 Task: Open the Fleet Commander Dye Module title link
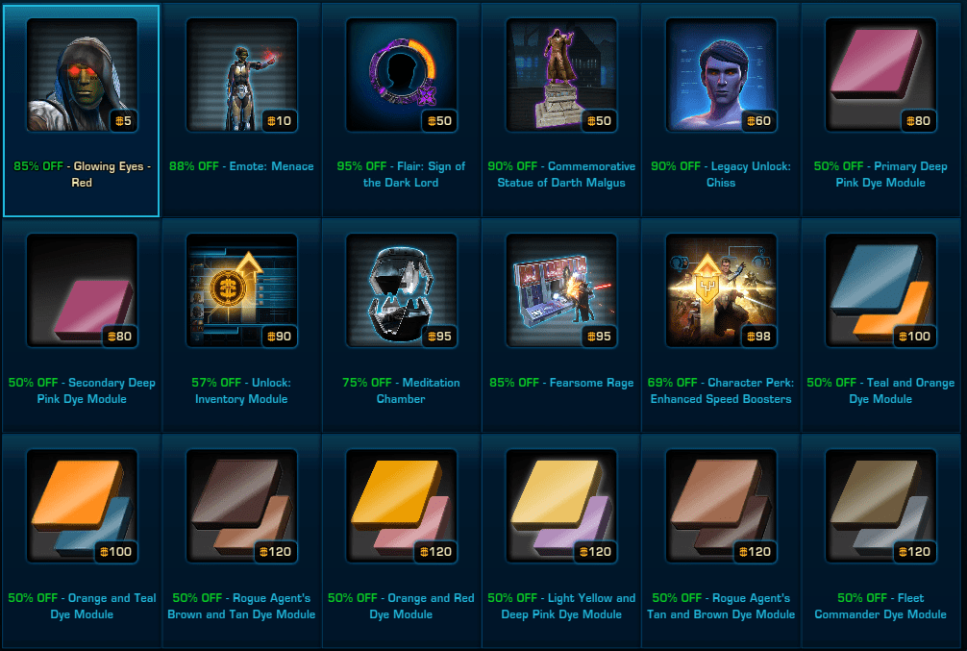(880, 606)
